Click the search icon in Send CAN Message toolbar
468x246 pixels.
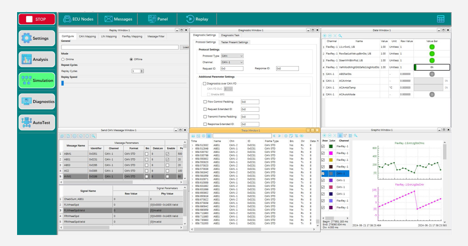click(x=94, y=136)
